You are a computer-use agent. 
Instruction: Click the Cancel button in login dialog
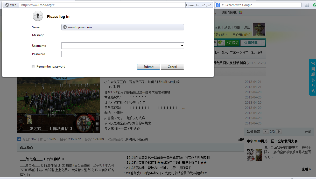(172, 67)
